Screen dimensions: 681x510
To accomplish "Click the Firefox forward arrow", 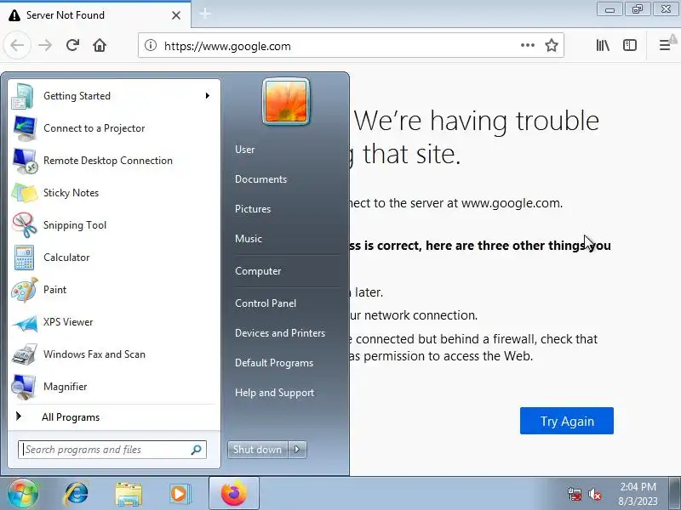I will point(45,45).
